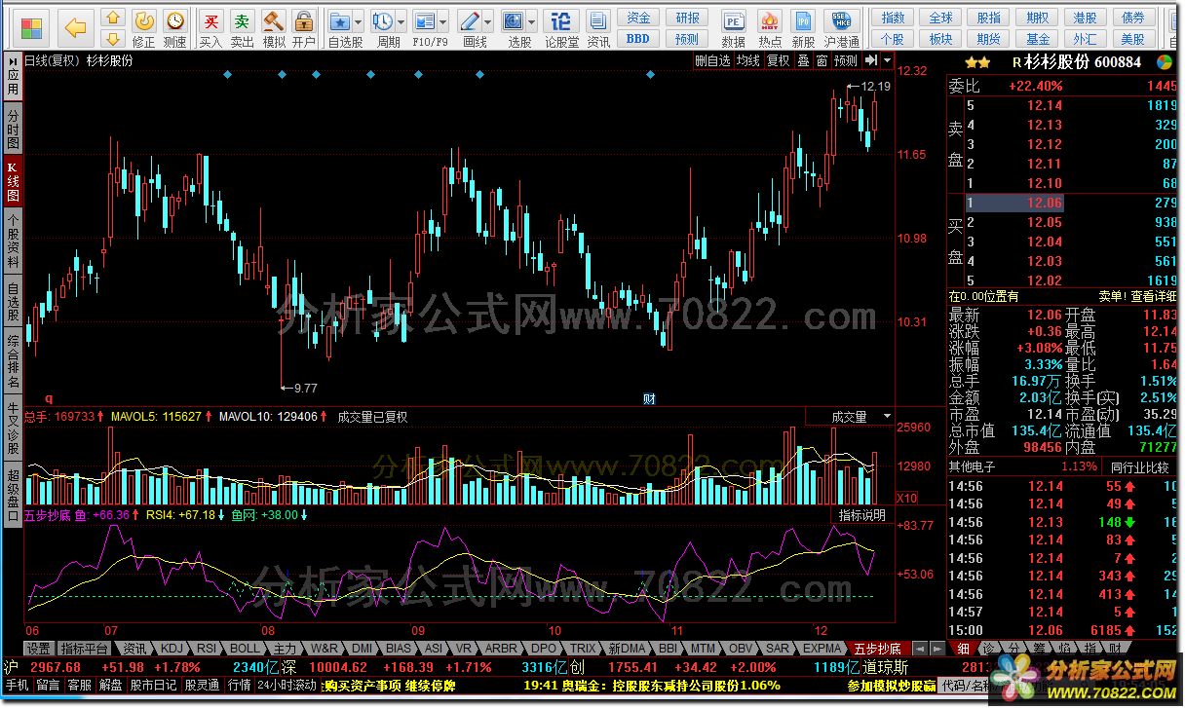Screen dimensions: 1185x708
Task: Select the KDJ indicator tab
Action: click(x=170, y=648)
